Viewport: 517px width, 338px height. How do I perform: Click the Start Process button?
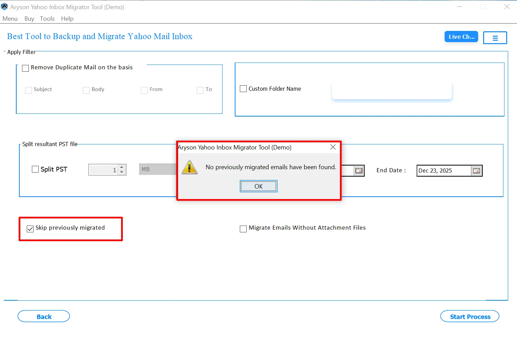pyautogui.click(x=470, y=316)
